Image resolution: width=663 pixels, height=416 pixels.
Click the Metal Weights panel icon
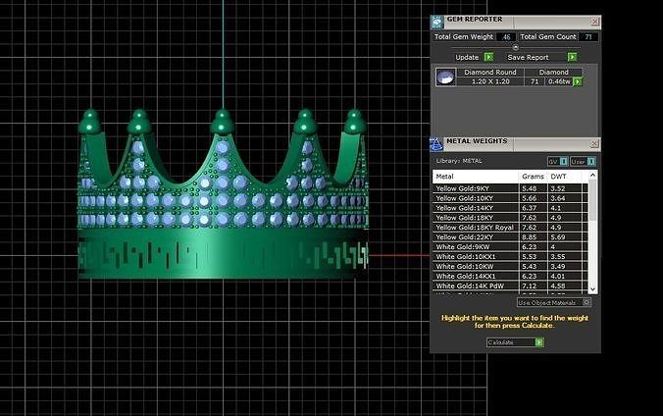pyautogui.click(x=436, y=144)
